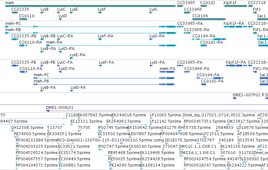
Task: Click the CG9194 gene bar glyph
Action: [209, 19]
